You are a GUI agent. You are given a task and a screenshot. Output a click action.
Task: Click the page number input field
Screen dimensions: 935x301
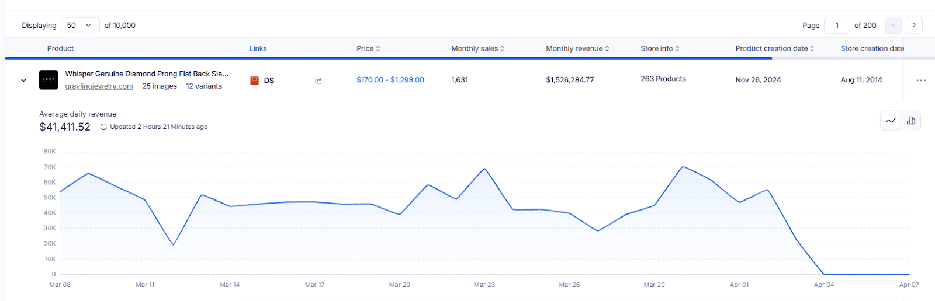pos(837,25)
